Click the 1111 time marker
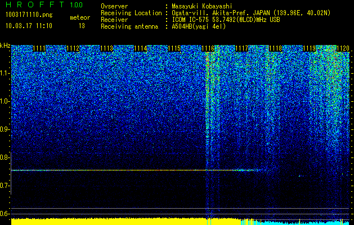 click(39, 48)
